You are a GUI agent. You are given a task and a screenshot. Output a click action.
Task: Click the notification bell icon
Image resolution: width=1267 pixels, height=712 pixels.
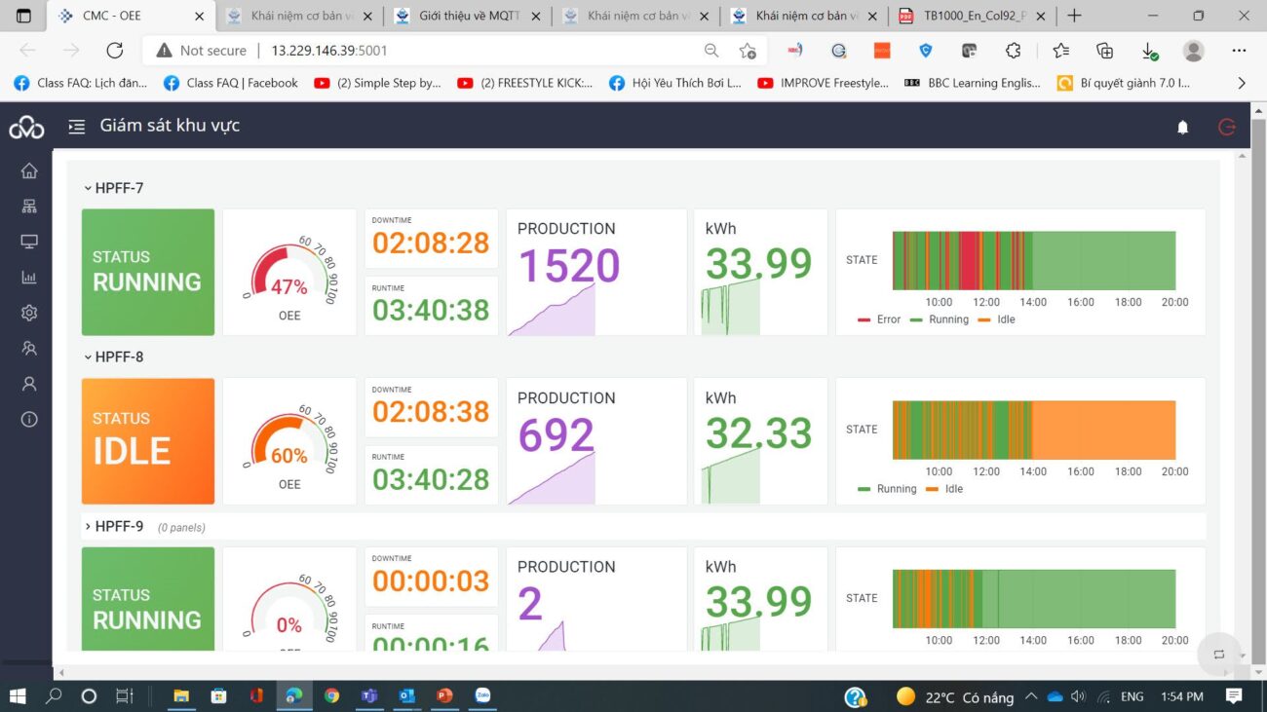[1182, 128]
